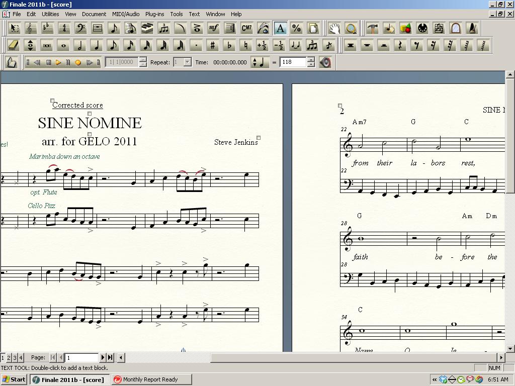Screen dimensions: 515x386
Task: Click the Text tool A icon
Action: (x=280, y=28)
